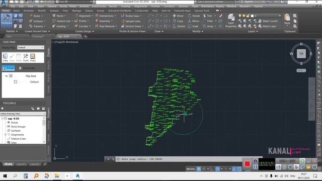Click the Alignment tool icon
The height and width of the screenshot is (181, 322).
pos(76,16)
